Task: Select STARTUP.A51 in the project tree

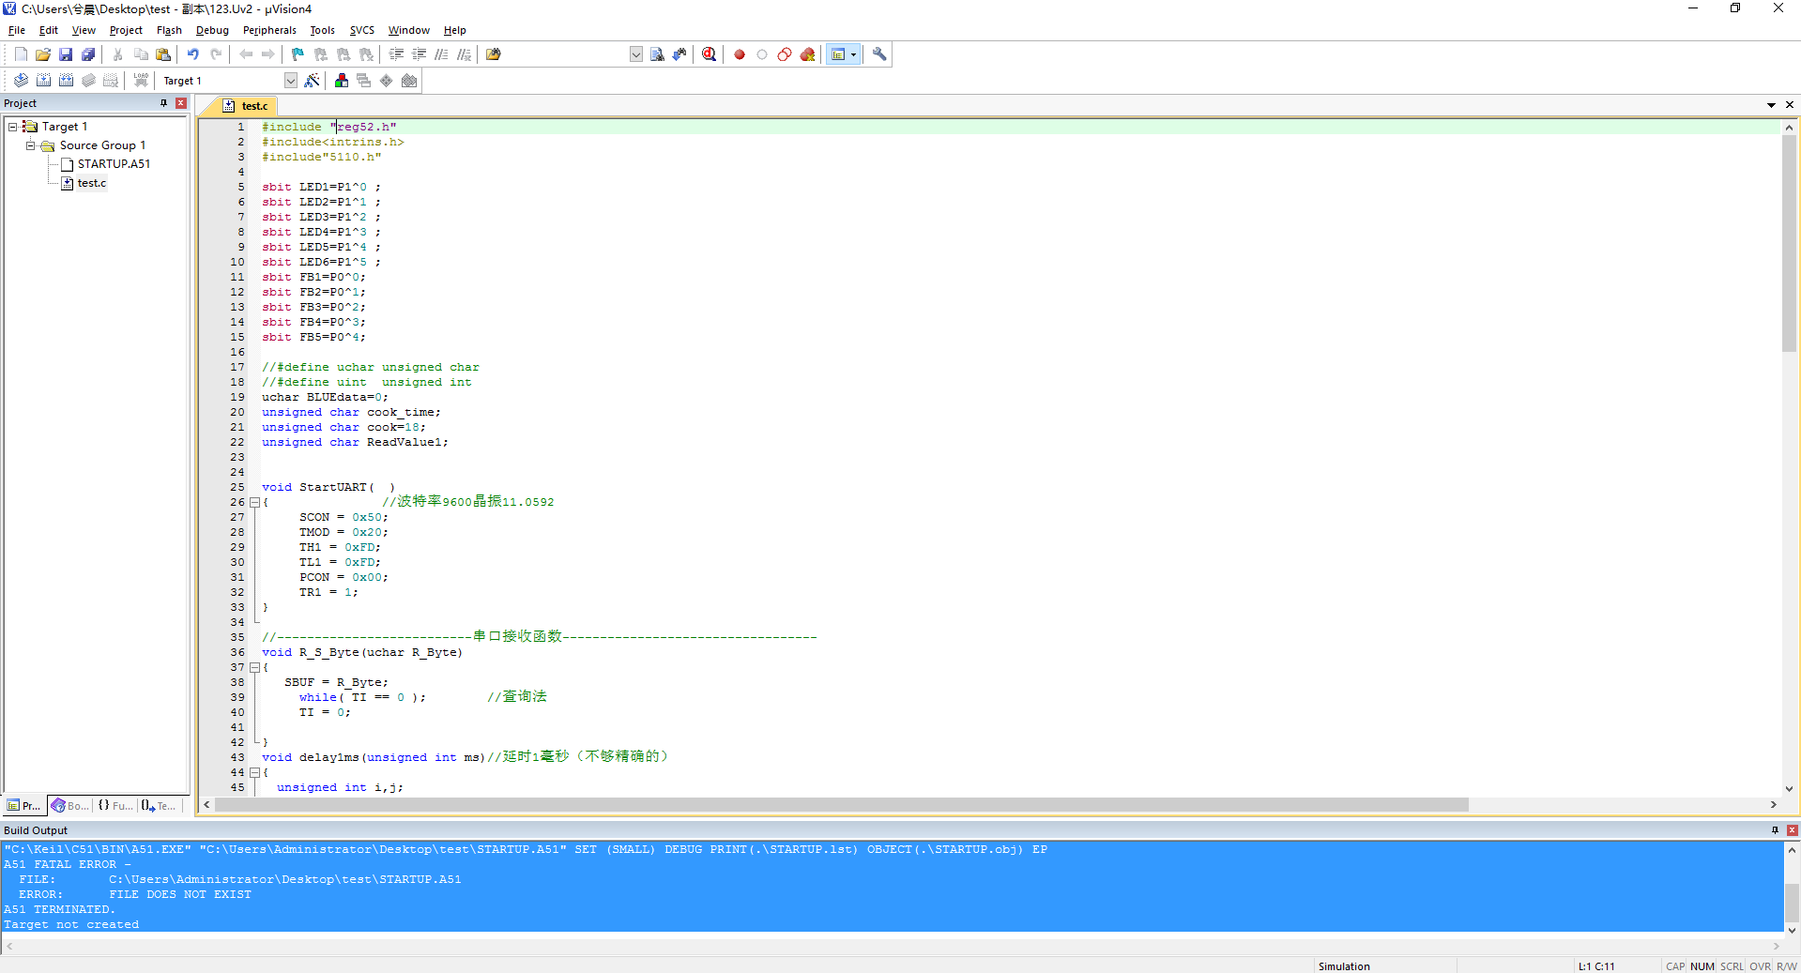Action: pyautogui.click(x=114, y=164)
